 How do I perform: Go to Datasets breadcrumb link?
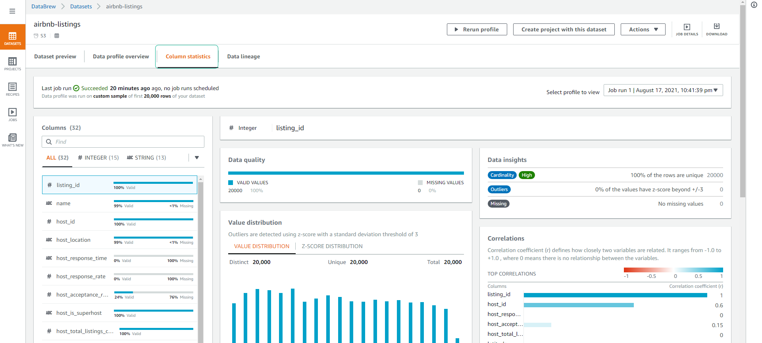click(81, 6)
